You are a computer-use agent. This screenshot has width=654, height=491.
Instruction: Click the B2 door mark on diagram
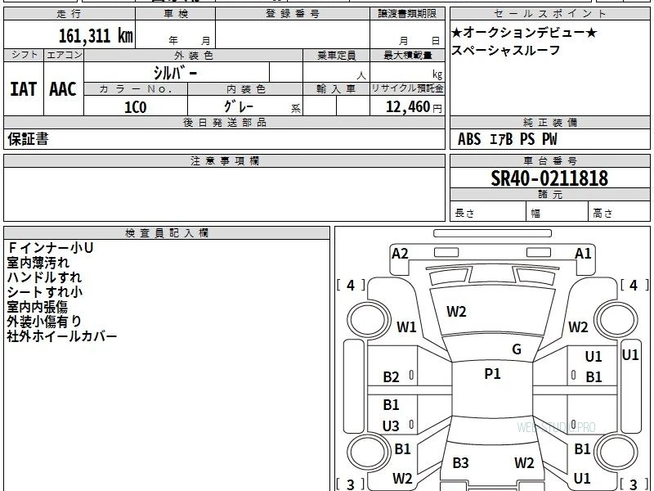pyautogui.click(x=392, y=377)
